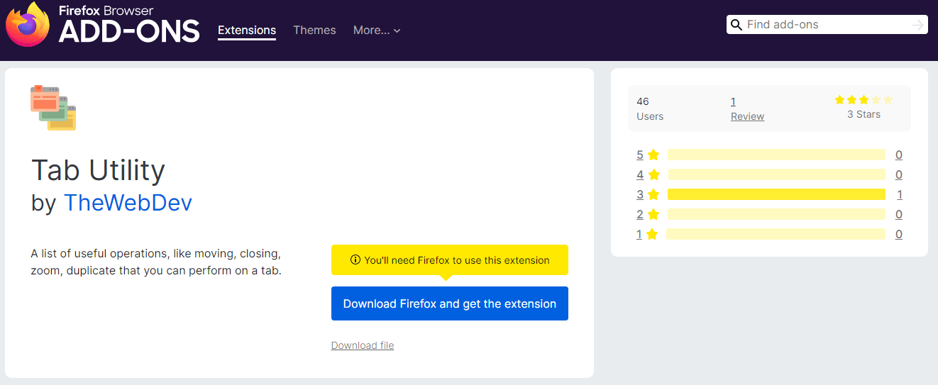
Task: Click the 4-star rating bar
Action: (x=776, y=174)
